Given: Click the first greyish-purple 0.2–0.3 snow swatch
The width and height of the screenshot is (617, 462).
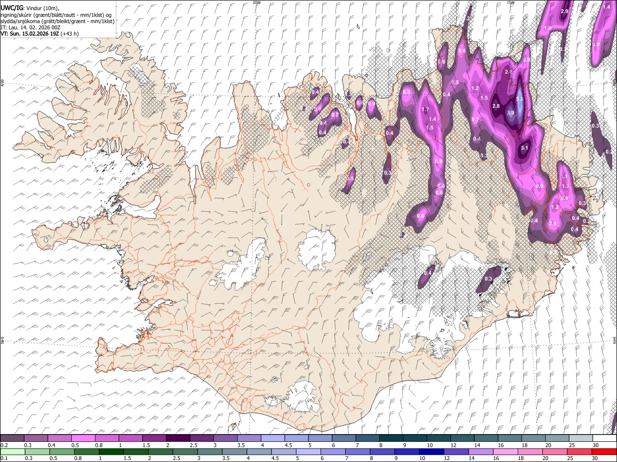Looking at the screenshot, I should [x=12, y=438].
